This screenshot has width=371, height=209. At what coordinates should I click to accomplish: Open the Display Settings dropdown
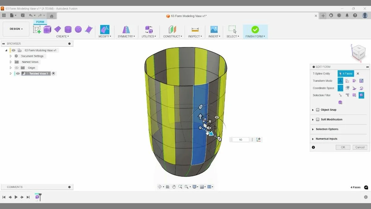point(195,186)
